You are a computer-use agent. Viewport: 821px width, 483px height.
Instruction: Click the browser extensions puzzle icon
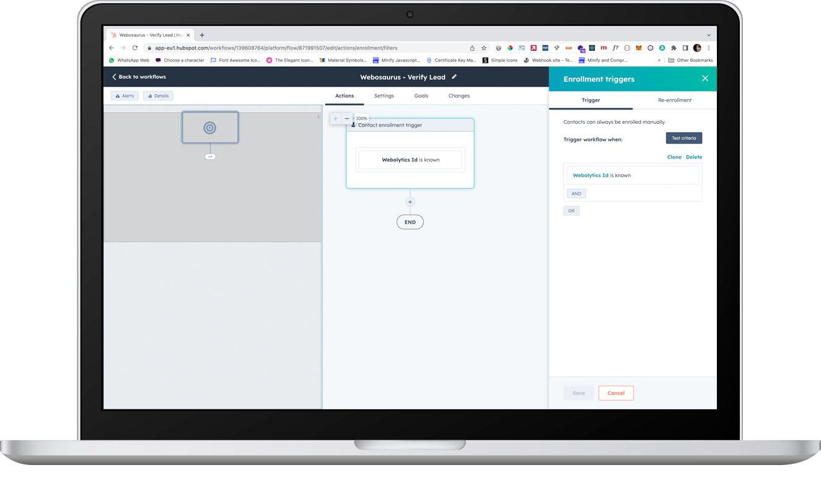674,48
